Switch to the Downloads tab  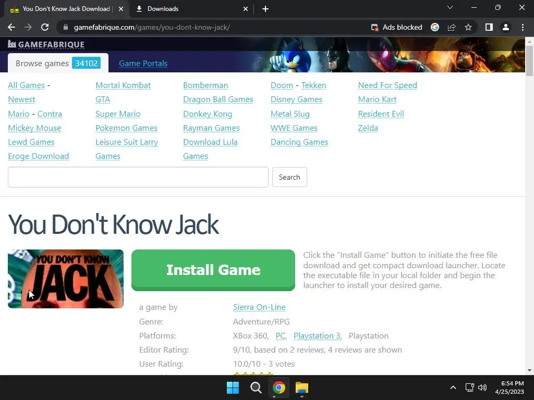point(192,9)
